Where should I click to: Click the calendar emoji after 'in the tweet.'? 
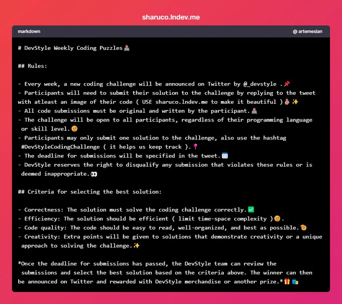(225, 156)
